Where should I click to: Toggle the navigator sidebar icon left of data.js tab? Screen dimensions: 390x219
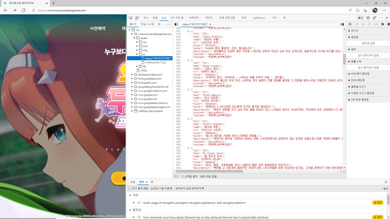click(176, 24)
